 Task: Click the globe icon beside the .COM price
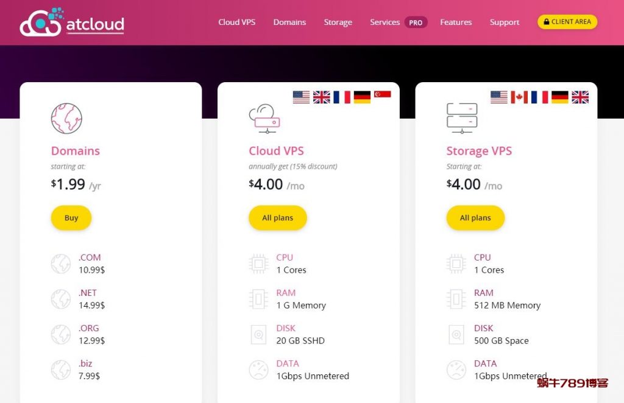(x=60, y=264)
